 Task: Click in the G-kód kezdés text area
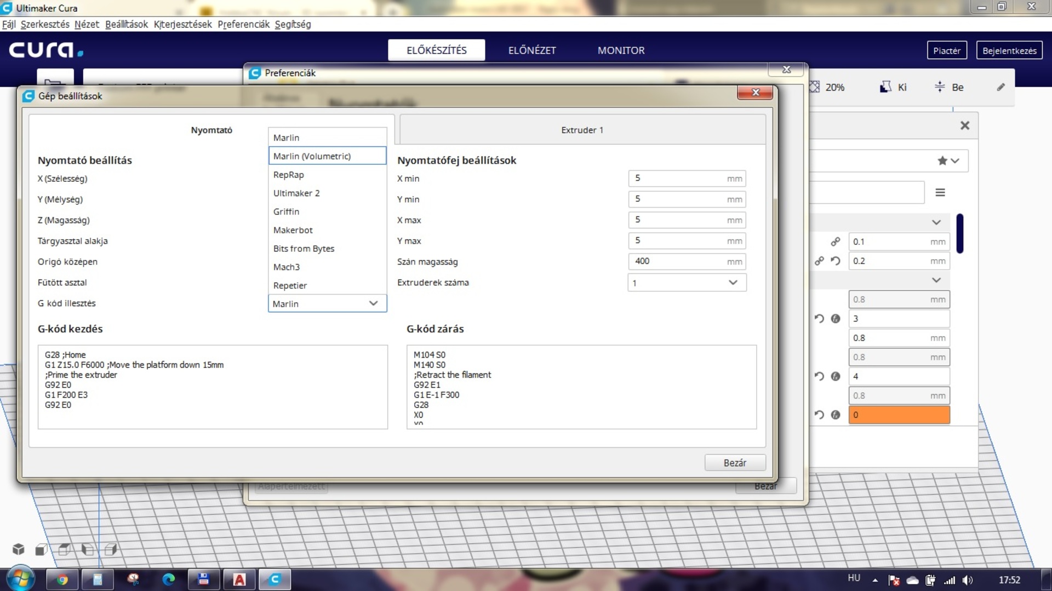[x=213, y=387]
